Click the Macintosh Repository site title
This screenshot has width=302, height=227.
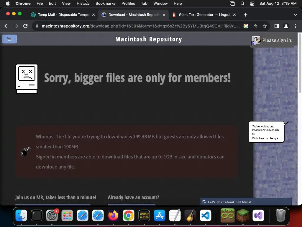click(x=149, y=39)
